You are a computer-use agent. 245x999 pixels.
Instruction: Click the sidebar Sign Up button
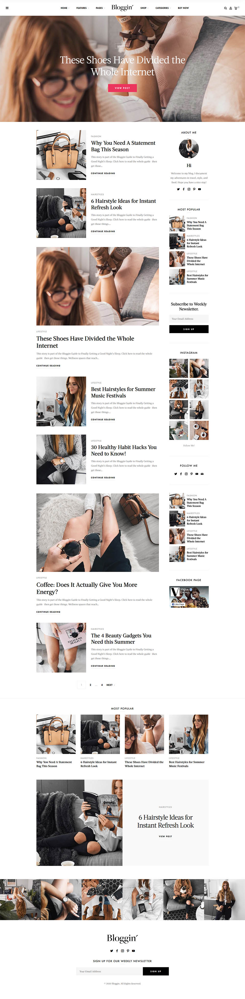pyautogui.click(x=189, y=329)
